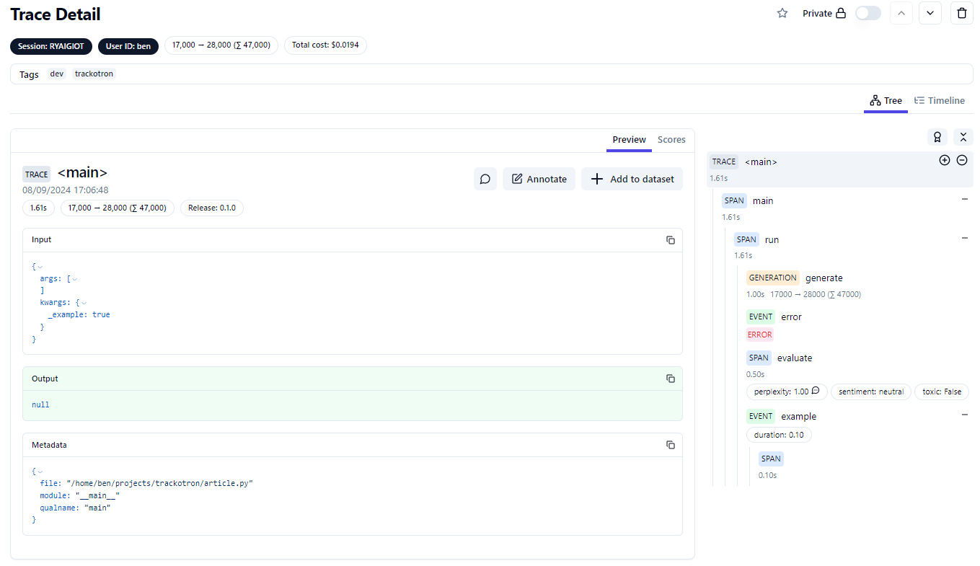Click Add to dataset button
The image size is (980, 566).
(x=632, y=179)
